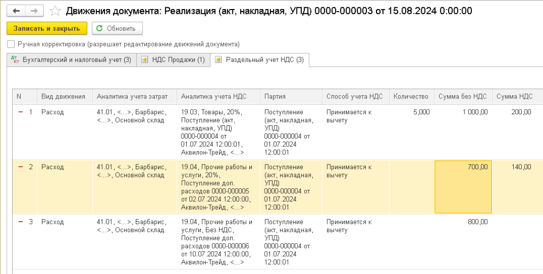Click Принимается к вычету in row 1
The height and width of the screenshot is (274, 543).
tap(356, 132)
